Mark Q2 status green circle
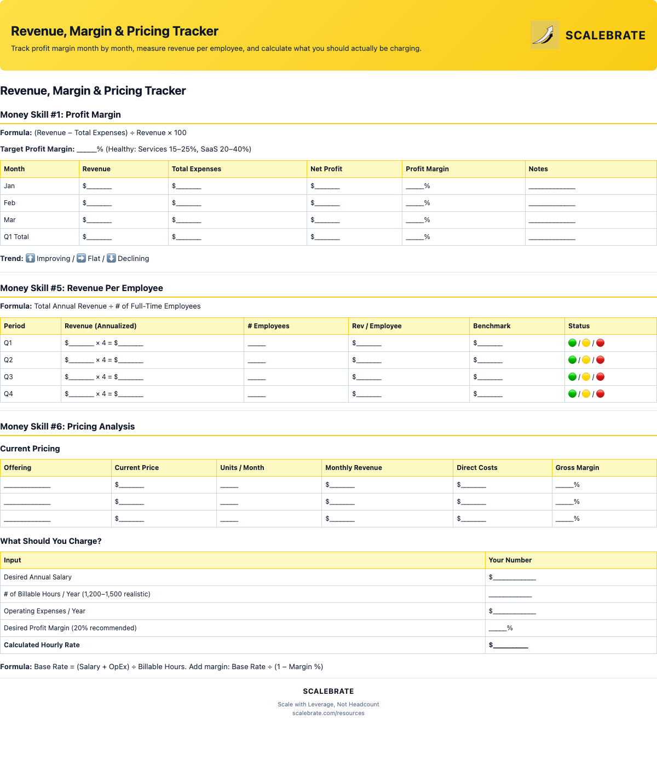 click(x=573, y=360)
